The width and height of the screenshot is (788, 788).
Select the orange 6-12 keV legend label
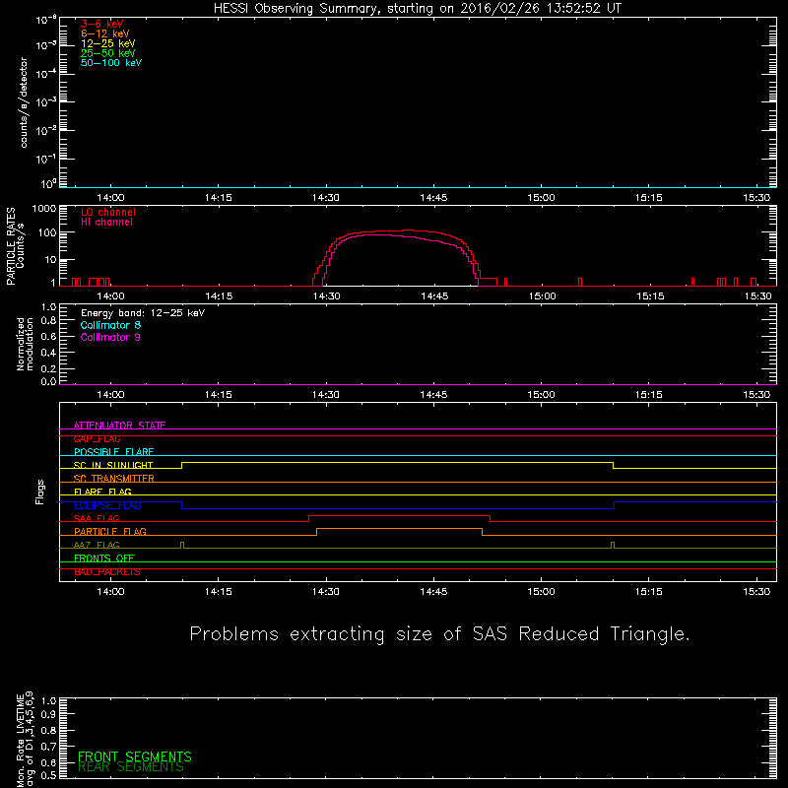(105, 33)
